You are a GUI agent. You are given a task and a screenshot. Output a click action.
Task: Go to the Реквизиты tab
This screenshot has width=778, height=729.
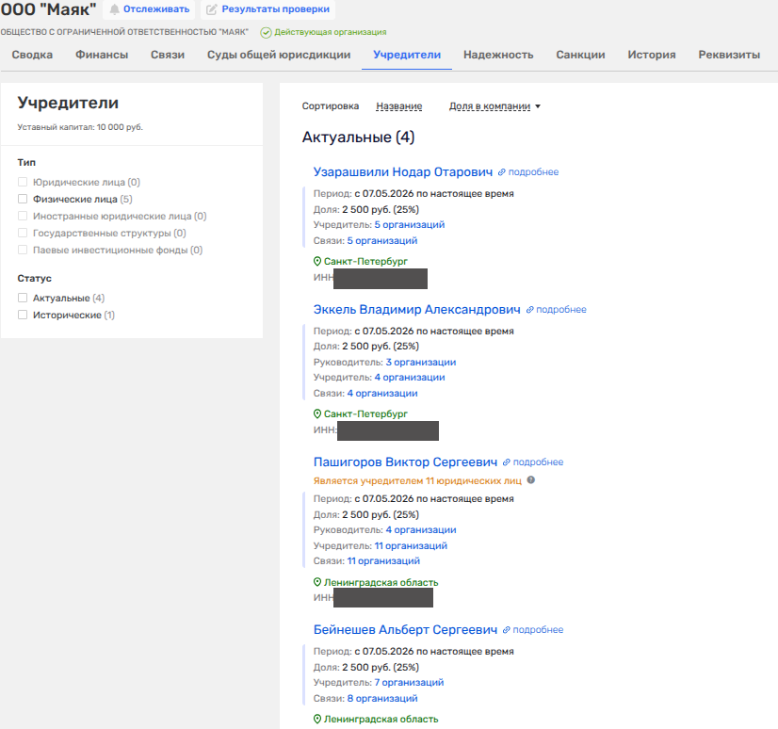729,55
